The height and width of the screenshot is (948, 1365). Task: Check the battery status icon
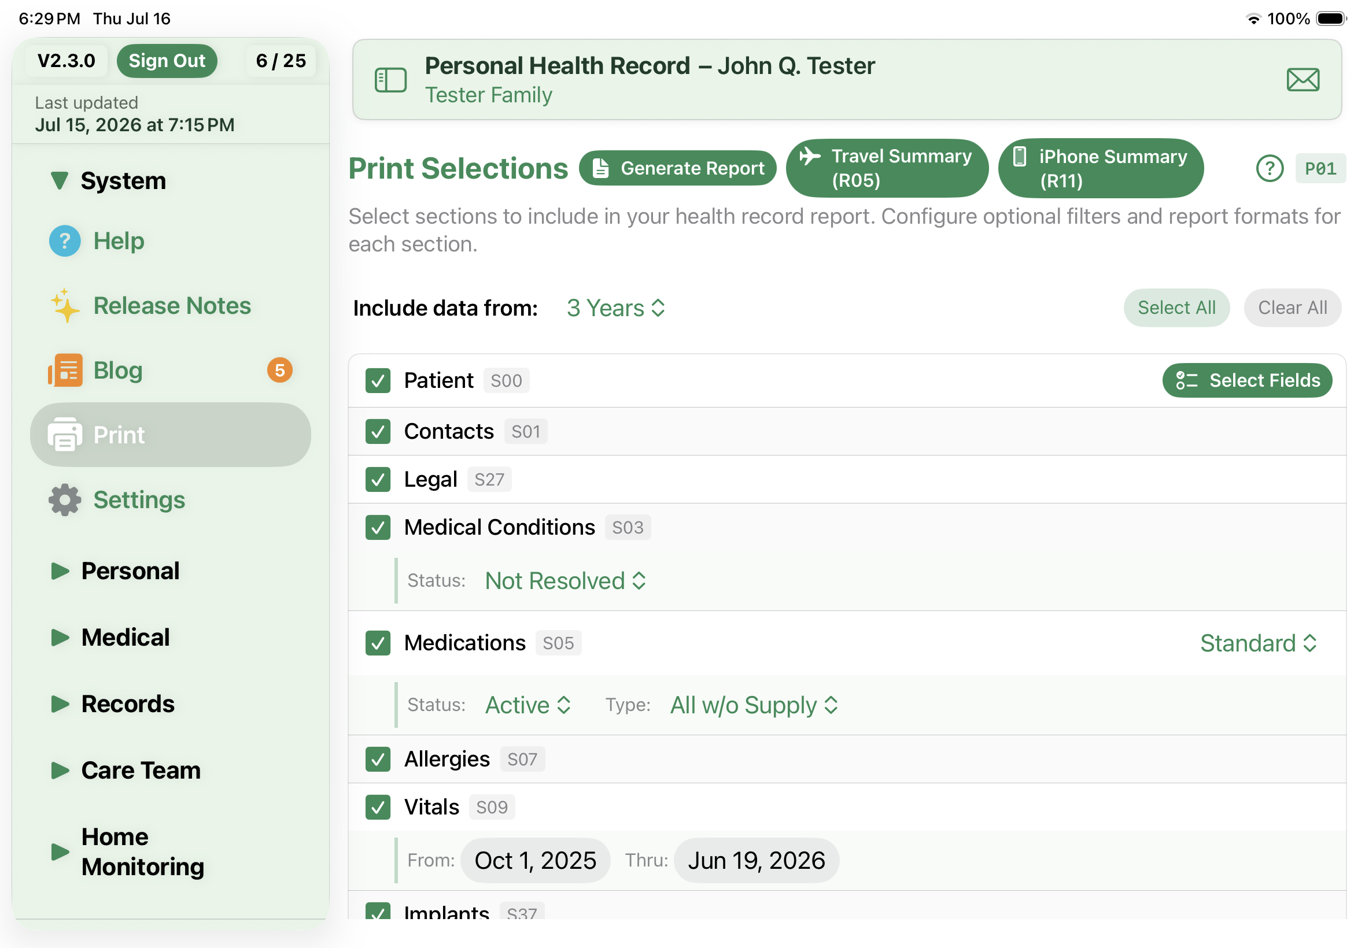point(1330,18)
